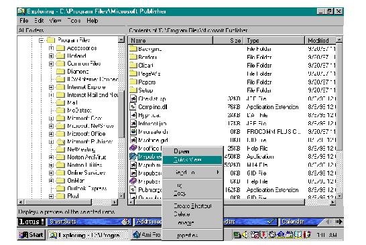Click the Lotus SmartSuite drawer icon
The height and width of the screenshot is (245, 366).
[125, 222]
